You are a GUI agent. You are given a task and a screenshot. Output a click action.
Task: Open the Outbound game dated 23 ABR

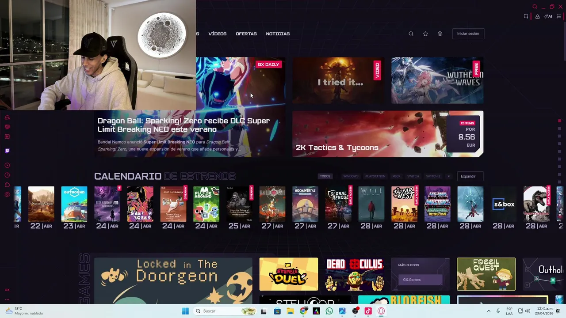pyautogui.click(x=74, y=204)
